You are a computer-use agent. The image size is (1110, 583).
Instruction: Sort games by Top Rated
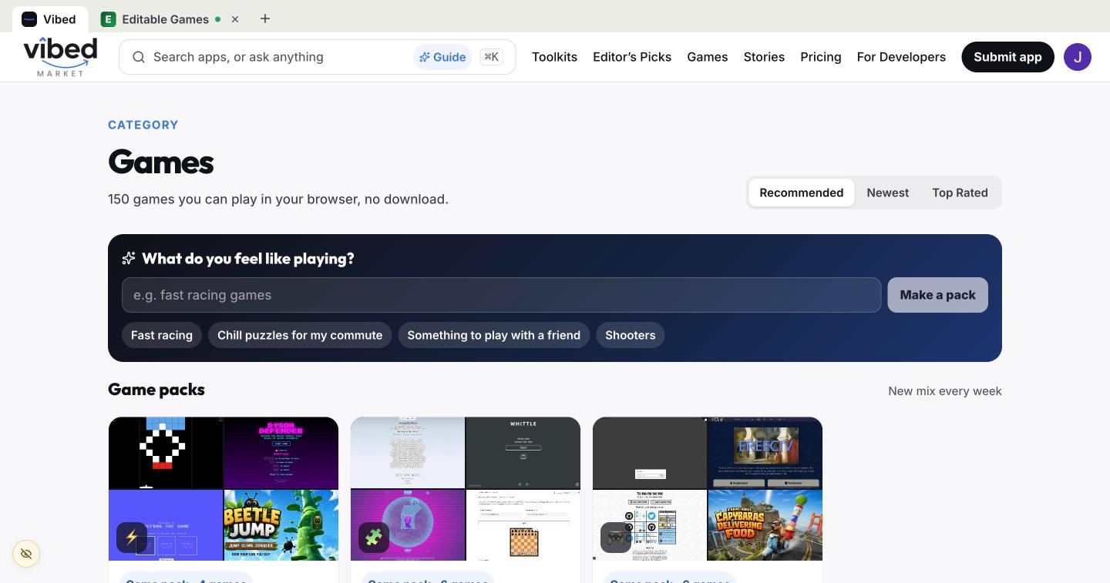pos(960,193)
